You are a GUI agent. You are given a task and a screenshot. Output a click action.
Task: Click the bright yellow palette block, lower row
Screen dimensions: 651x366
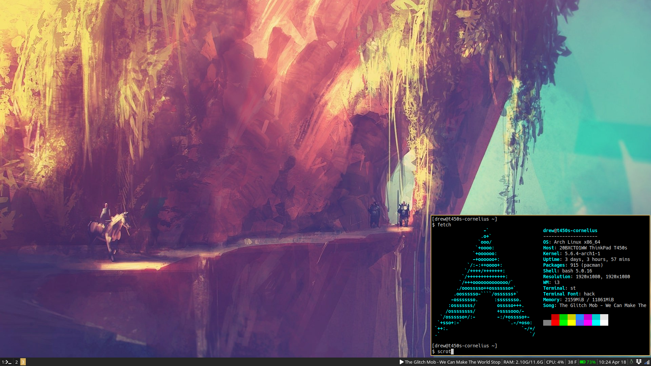point(571,323)
